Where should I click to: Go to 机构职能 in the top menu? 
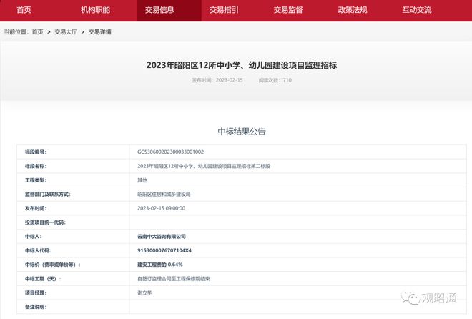point(95,10)
